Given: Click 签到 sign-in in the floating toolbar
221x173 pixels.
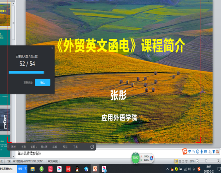Looking at the screenshot, I should [x=24, y=147].
